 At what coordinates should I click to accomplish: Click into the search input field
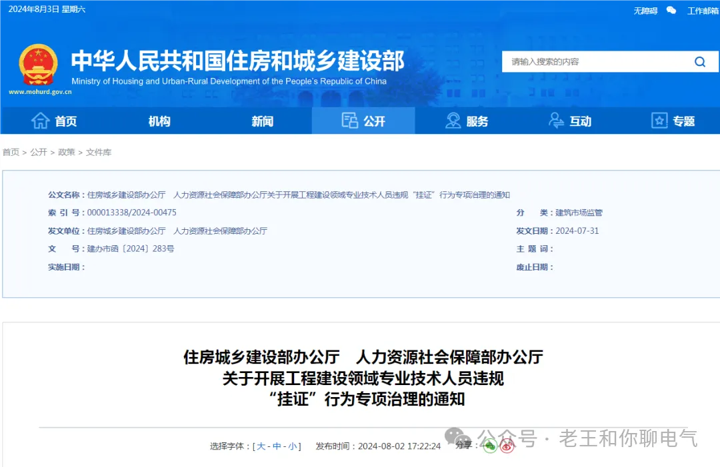point(593,62)
